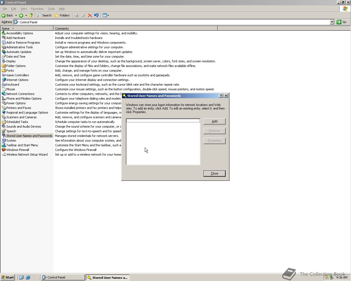Toggle the Folders toolbar button
Viewport: 351px width, 281px height.
click(x=62, y=15)
